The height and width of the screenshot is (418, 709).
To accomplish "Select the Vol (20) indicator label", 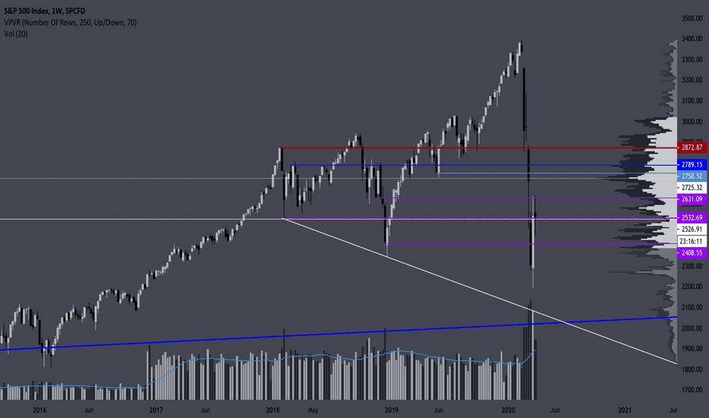I will (16, 34).
